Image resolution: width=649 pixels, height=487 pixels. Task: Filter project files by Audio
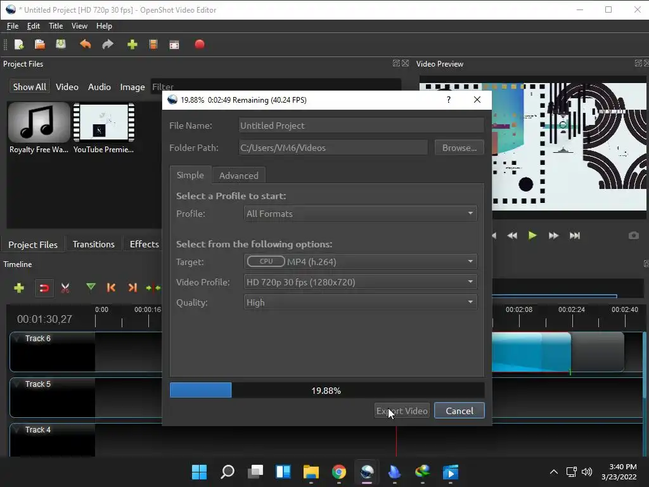[100, 87]
